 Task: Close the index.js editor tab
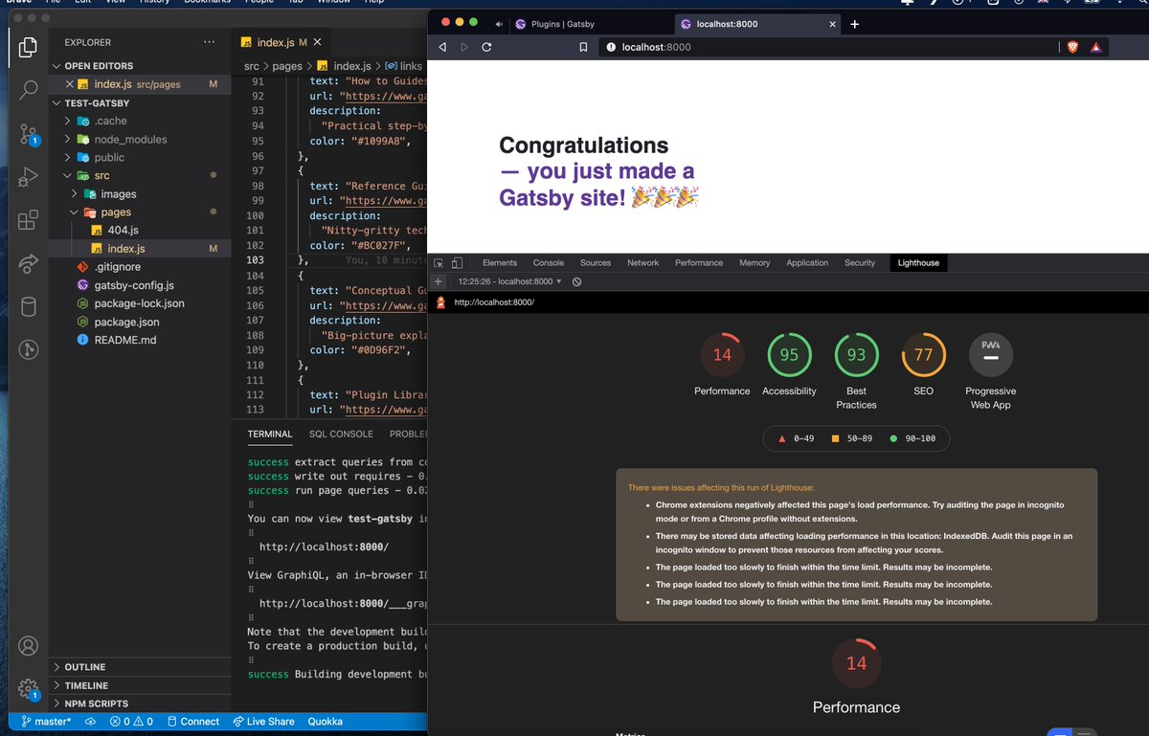318,42
